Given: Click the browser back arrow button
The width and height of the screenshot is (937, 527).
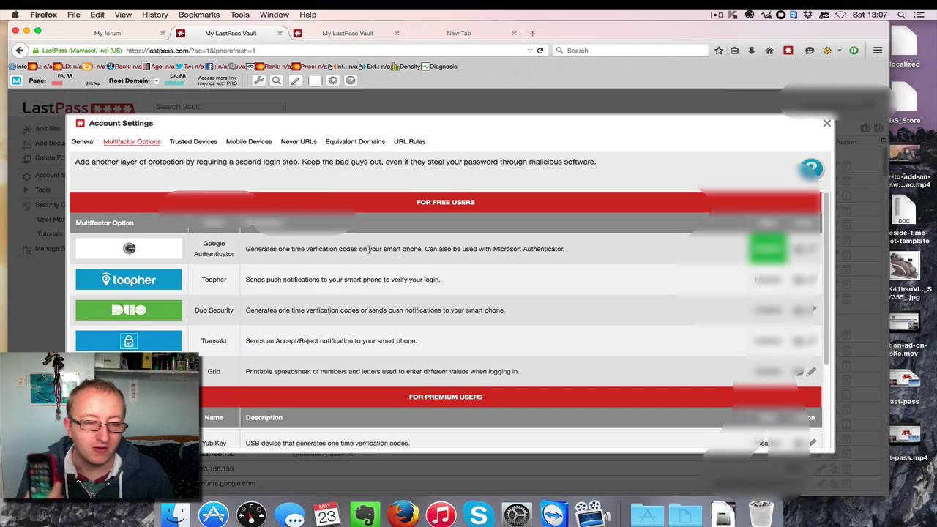Looking at the screenshot, I should [19, 51].
